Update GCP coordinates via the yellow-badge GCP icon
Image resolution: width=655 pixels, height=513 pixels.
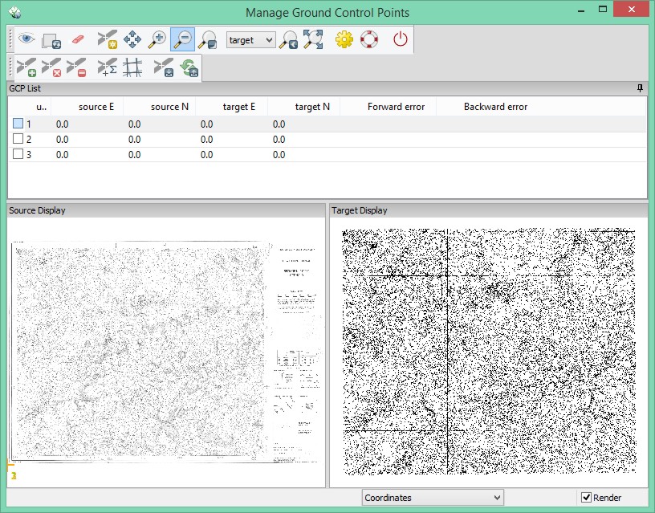(x=108, y=39)
